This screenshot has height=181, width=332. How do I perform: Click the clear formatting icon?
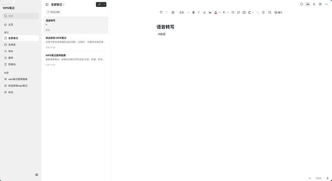[x=173, y=12]
